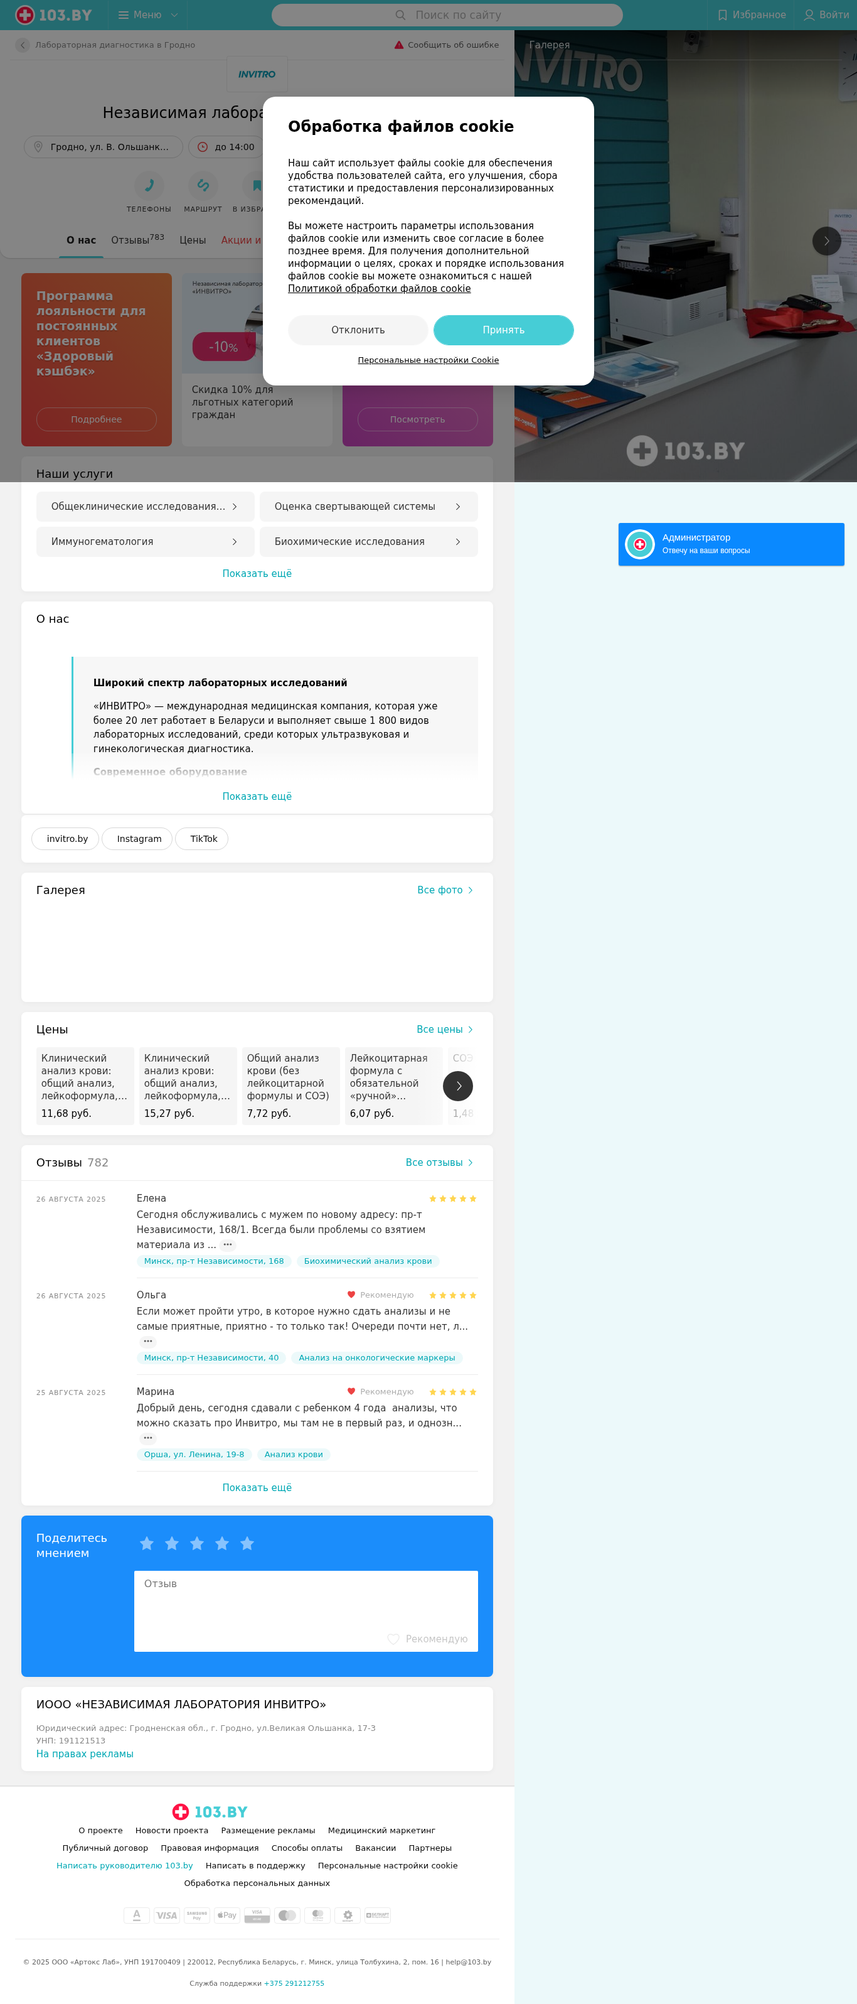
Task: Click the 103.BY logo in header
Action: point(54,15)
